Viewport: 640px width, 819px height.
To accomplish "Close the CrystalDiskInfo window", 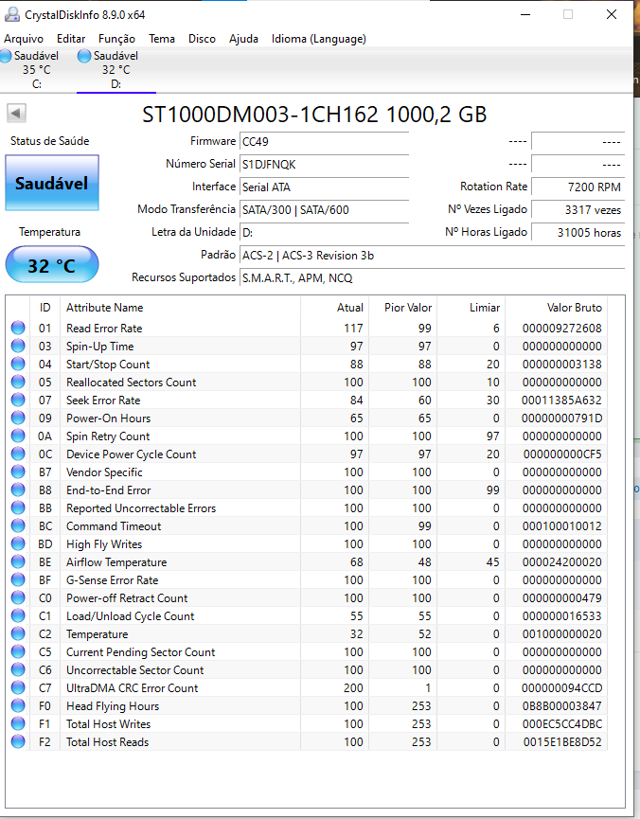I will [612, 14].
